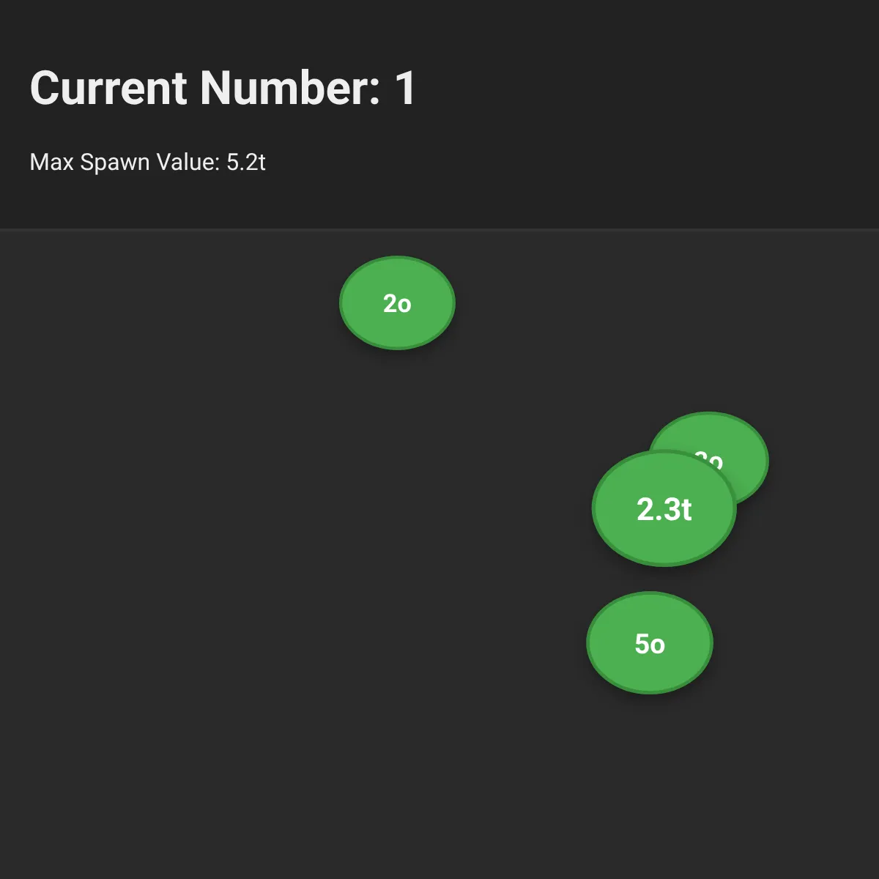Image resolution: width=879 pixels, height=879 pixels.
Task: Collect the 5o number bubble
Action: coord(650,642)
